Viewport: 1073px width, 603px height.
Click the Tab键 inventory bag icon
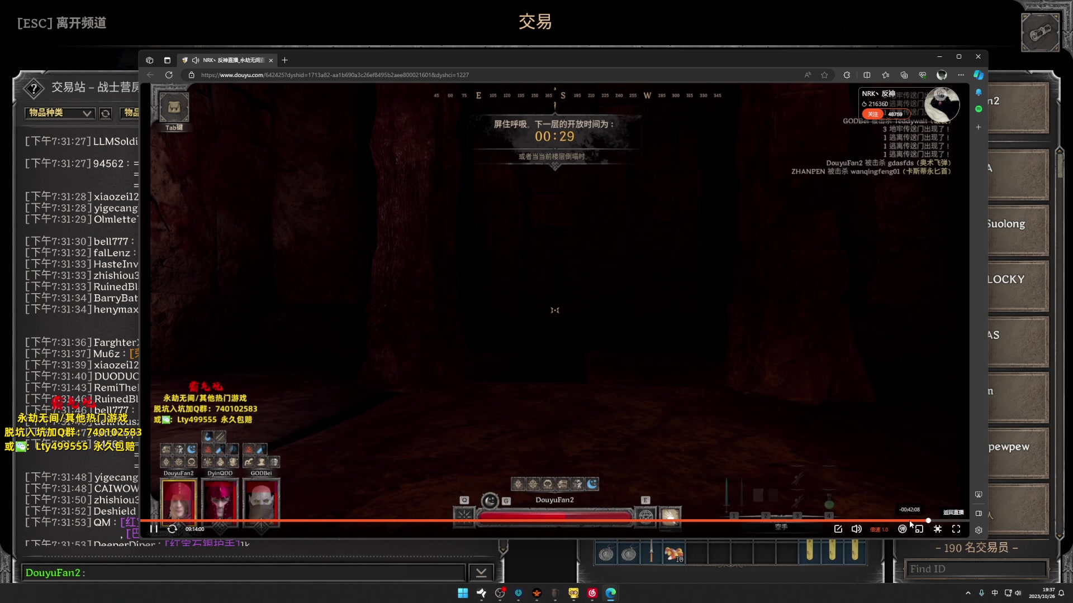(174, 108)
